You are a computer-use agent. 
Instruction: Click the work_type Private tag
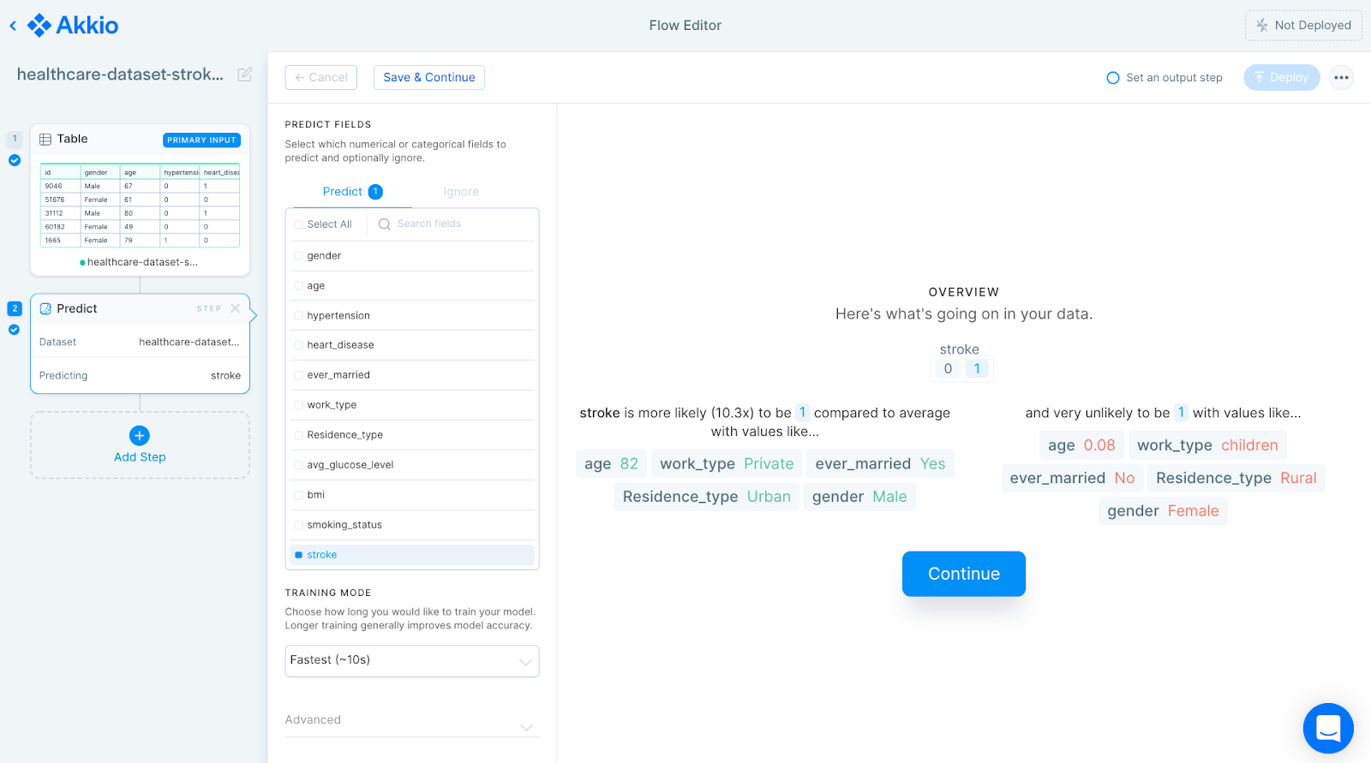point(727,464)
